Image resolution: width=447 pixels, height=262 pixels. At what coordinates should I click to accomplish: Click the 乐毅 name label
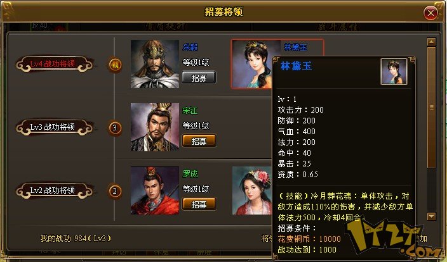tap(190, 47)
